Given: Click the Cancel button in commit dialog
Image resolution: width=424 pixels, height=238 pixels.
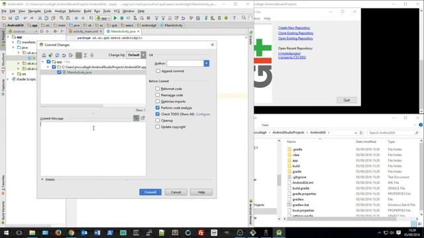Looking at the screenshot, I should [x=176, y=192].
